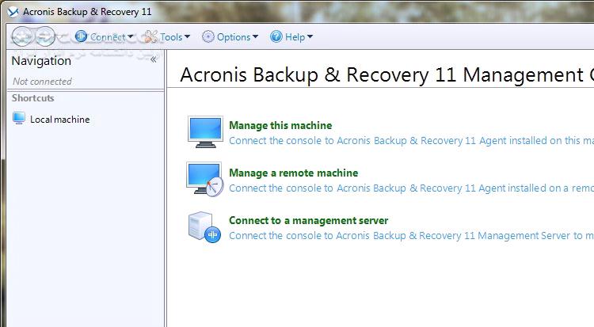Click the management server icon
Viewport: 594px width, 327px height.
point(204,226)
